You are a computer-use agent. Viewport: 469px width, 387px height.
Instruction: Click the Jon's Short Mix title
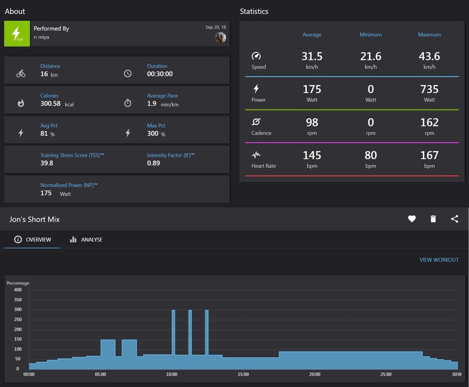(34, 219)
